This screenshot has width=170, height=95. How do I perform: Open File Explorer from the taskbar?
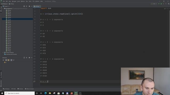[50, 93]
